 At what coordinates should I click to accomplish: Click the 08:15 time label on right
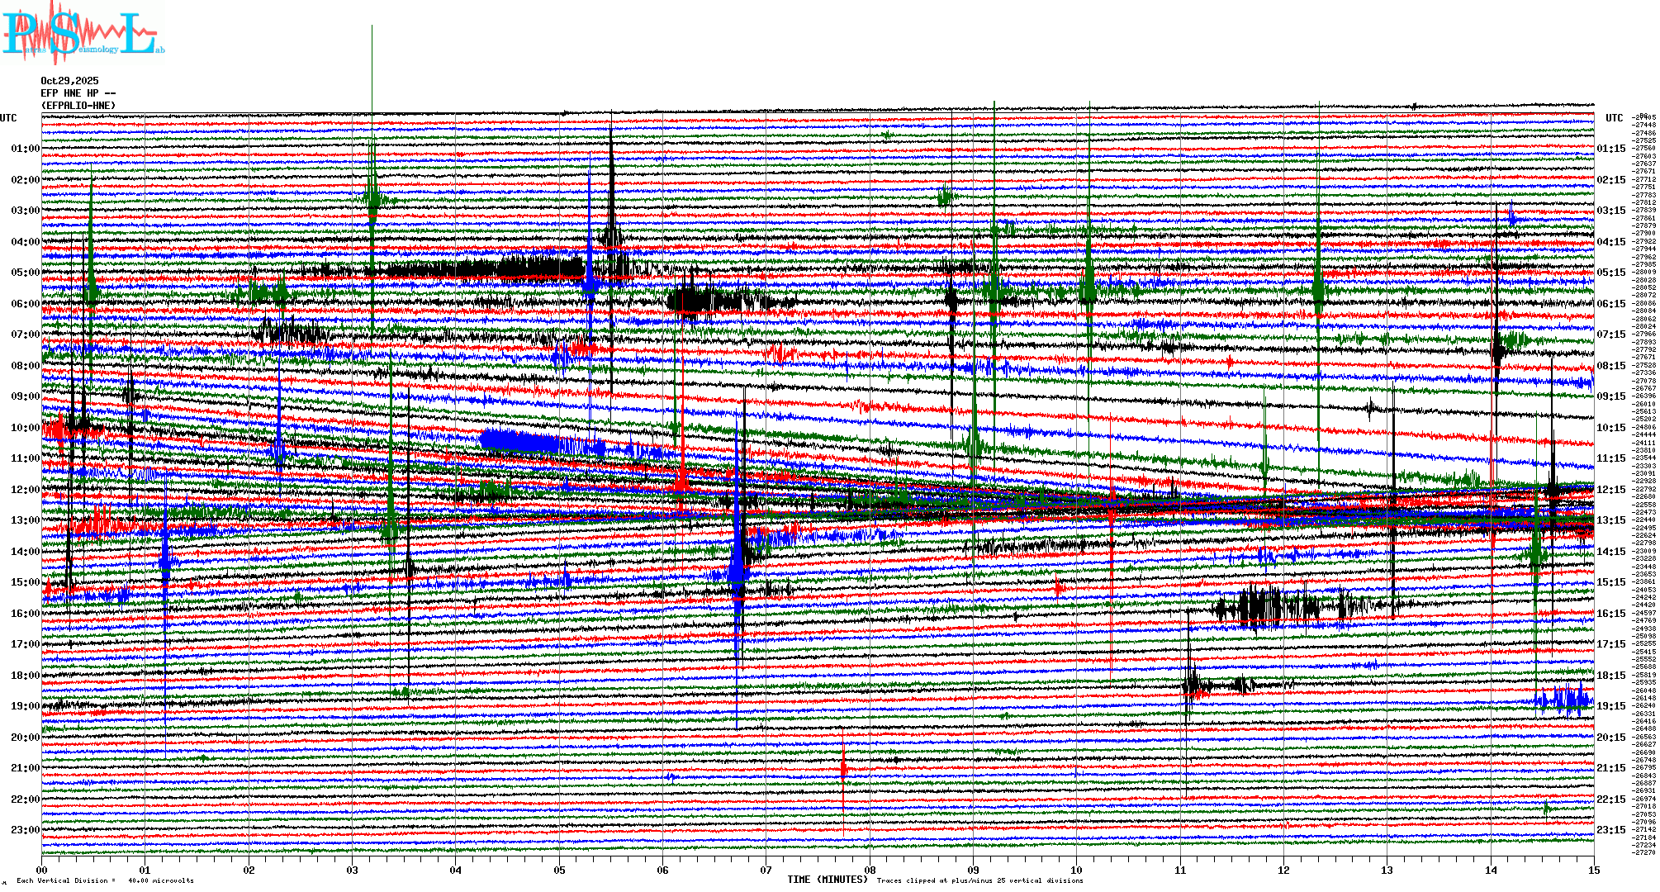click(x=1610, y=366)
